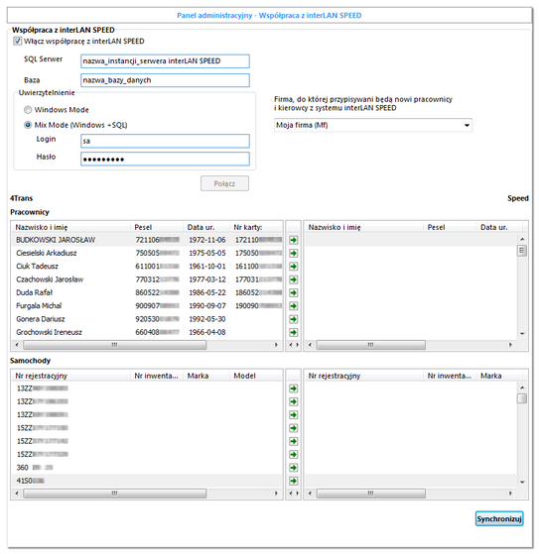Image resolution: width=539 pixels, height=554 pixels.
Task: Sort 4Trans employees by Nr karty column
Action: click(256, 227)
